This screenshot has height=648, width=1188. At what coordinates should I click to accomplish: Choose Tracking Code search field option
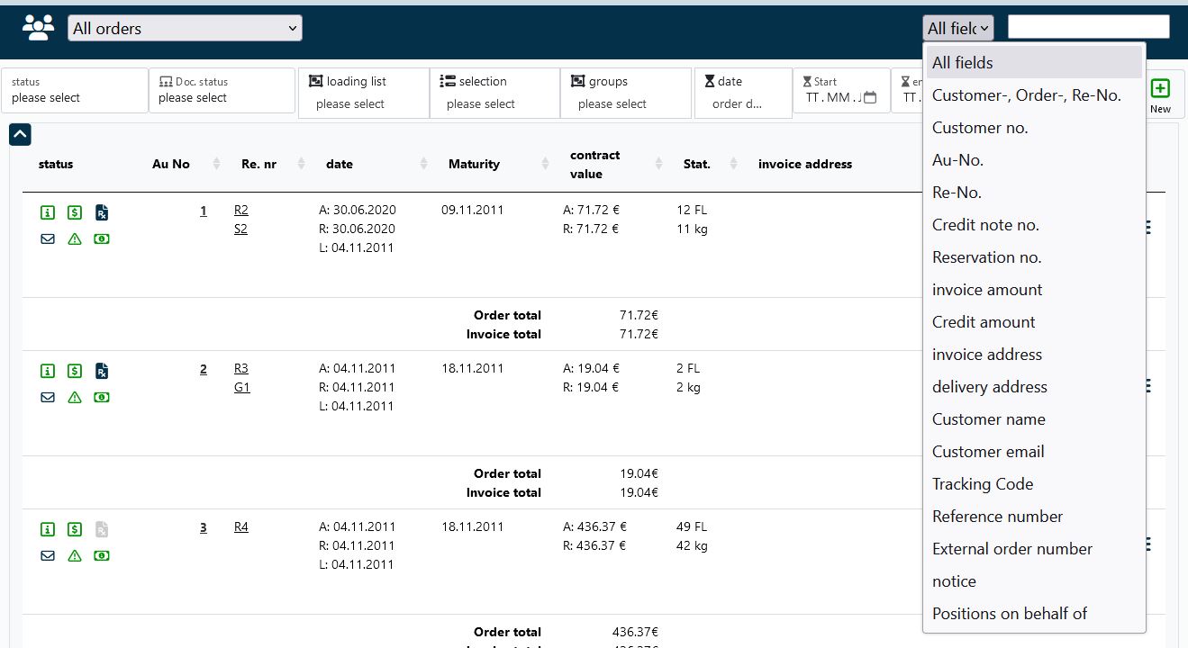(x=982, y=484)
